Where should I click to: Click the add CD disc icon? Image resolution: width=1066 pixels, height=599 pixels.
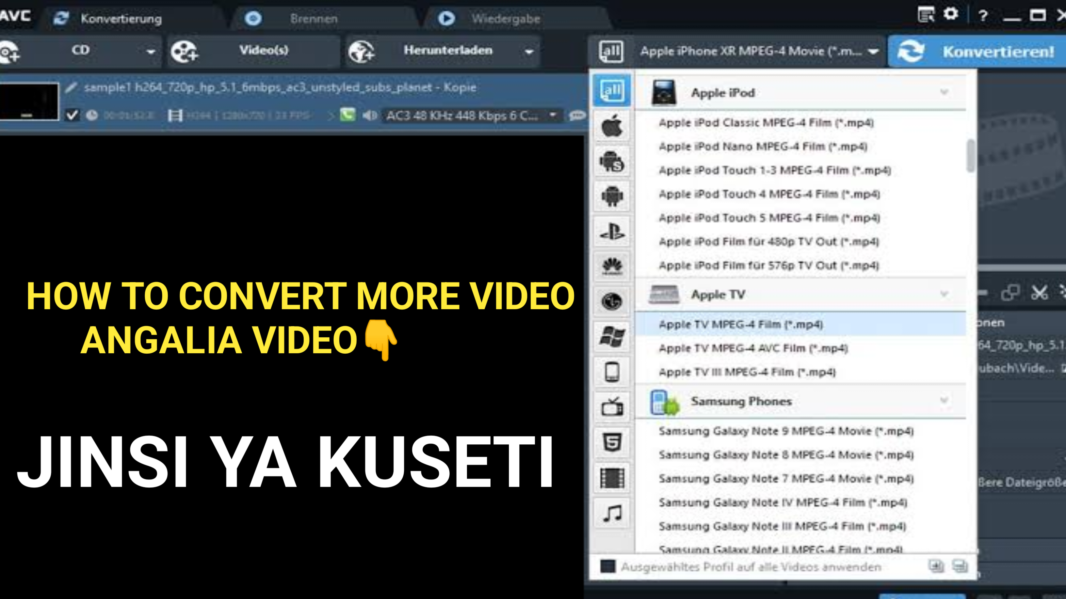(x=9, y=52)
